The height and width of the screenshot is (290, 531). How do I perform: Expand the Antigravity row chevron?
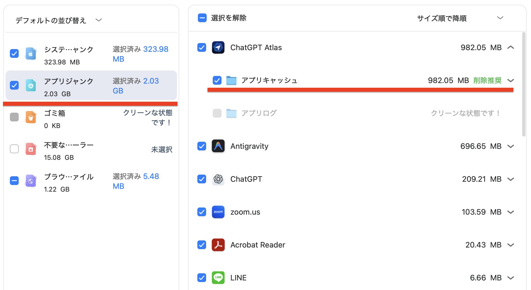point(511,146)
